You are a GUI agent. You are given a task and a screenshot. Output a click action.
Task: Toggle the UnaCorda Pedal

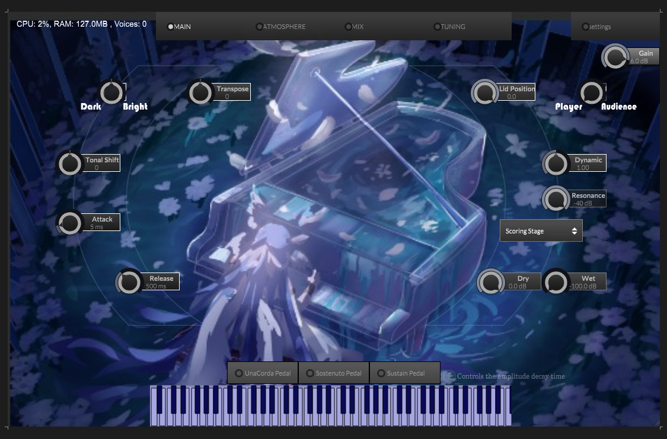click(x=262, y=373)
